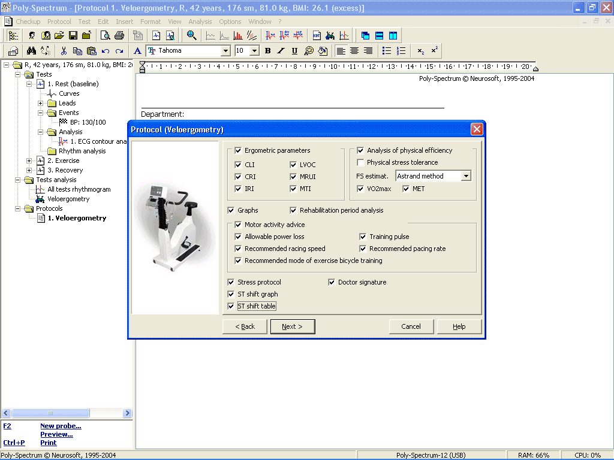
Task: Apply a numbered list
Action: (401, 51)
